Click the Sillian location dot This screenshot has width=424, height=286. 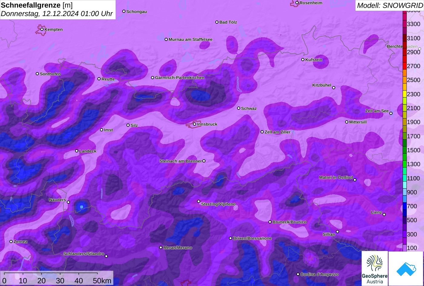point(337,232)
